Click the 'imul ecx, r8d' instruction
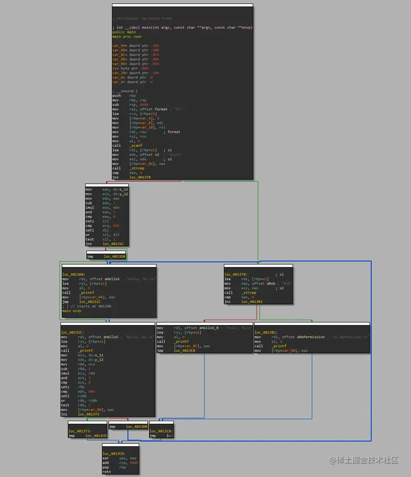The height and width of the screenshot is (477, 411). (78, 373)
